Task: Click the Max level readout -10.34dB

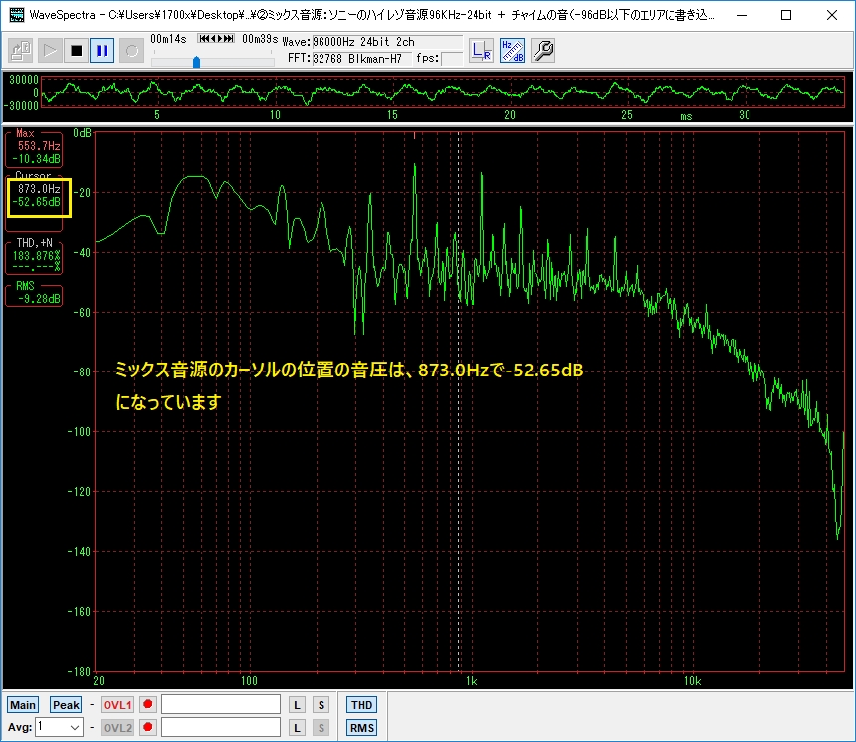Action: [36, 159]
